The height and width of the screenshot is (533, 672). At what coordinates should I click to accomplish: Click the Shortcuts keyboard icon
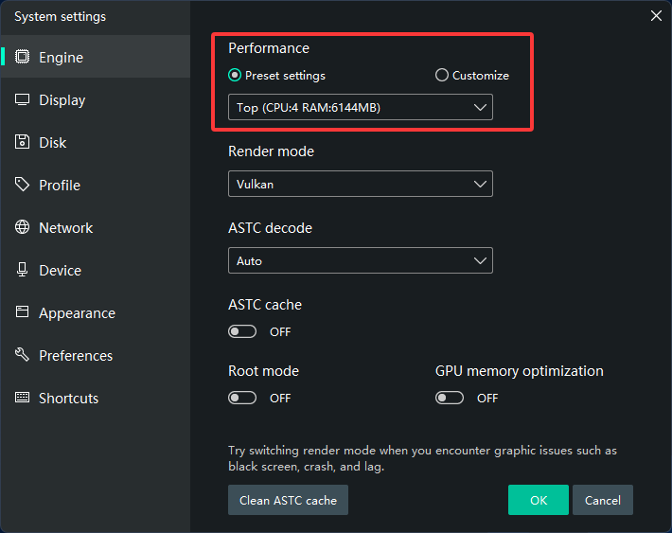click(x=22, y=398)
